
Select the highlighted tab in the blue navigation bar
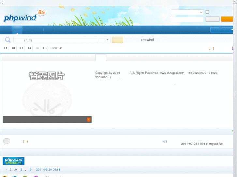[x=17, y=30]
